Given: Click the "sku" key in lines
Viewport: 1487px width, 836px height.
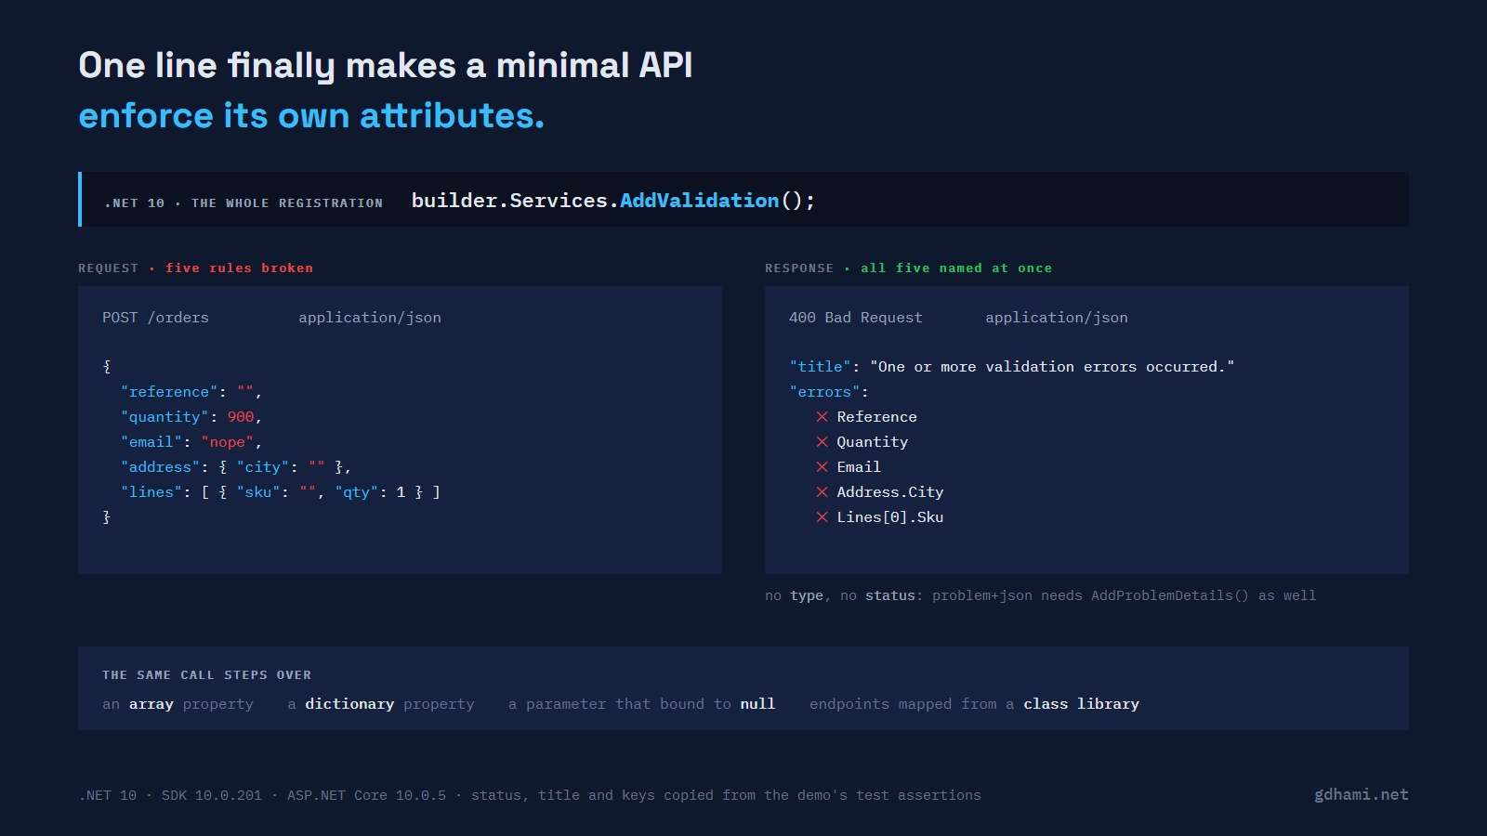Looking at the screenshot, I should coord(258,492).
